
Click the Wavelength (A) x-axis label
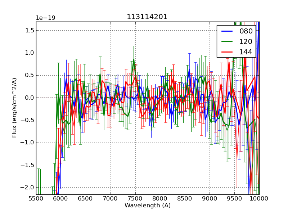(148, 206)
